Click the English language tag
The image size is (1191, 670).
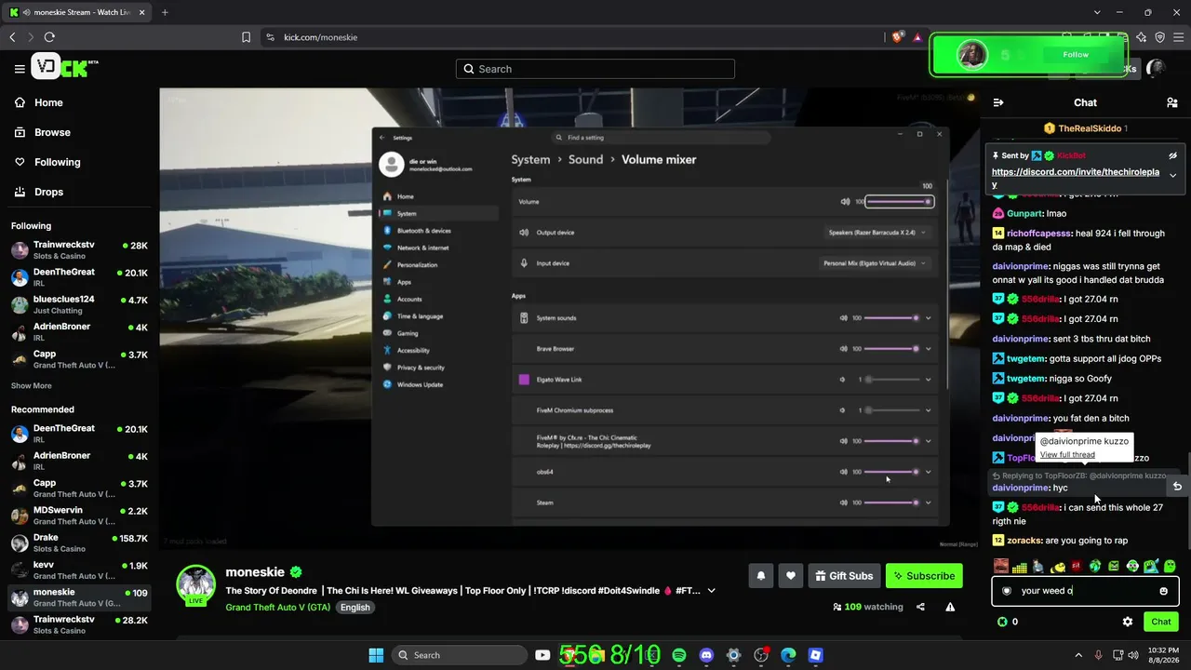pyautogui.click(x=355, y=607)
